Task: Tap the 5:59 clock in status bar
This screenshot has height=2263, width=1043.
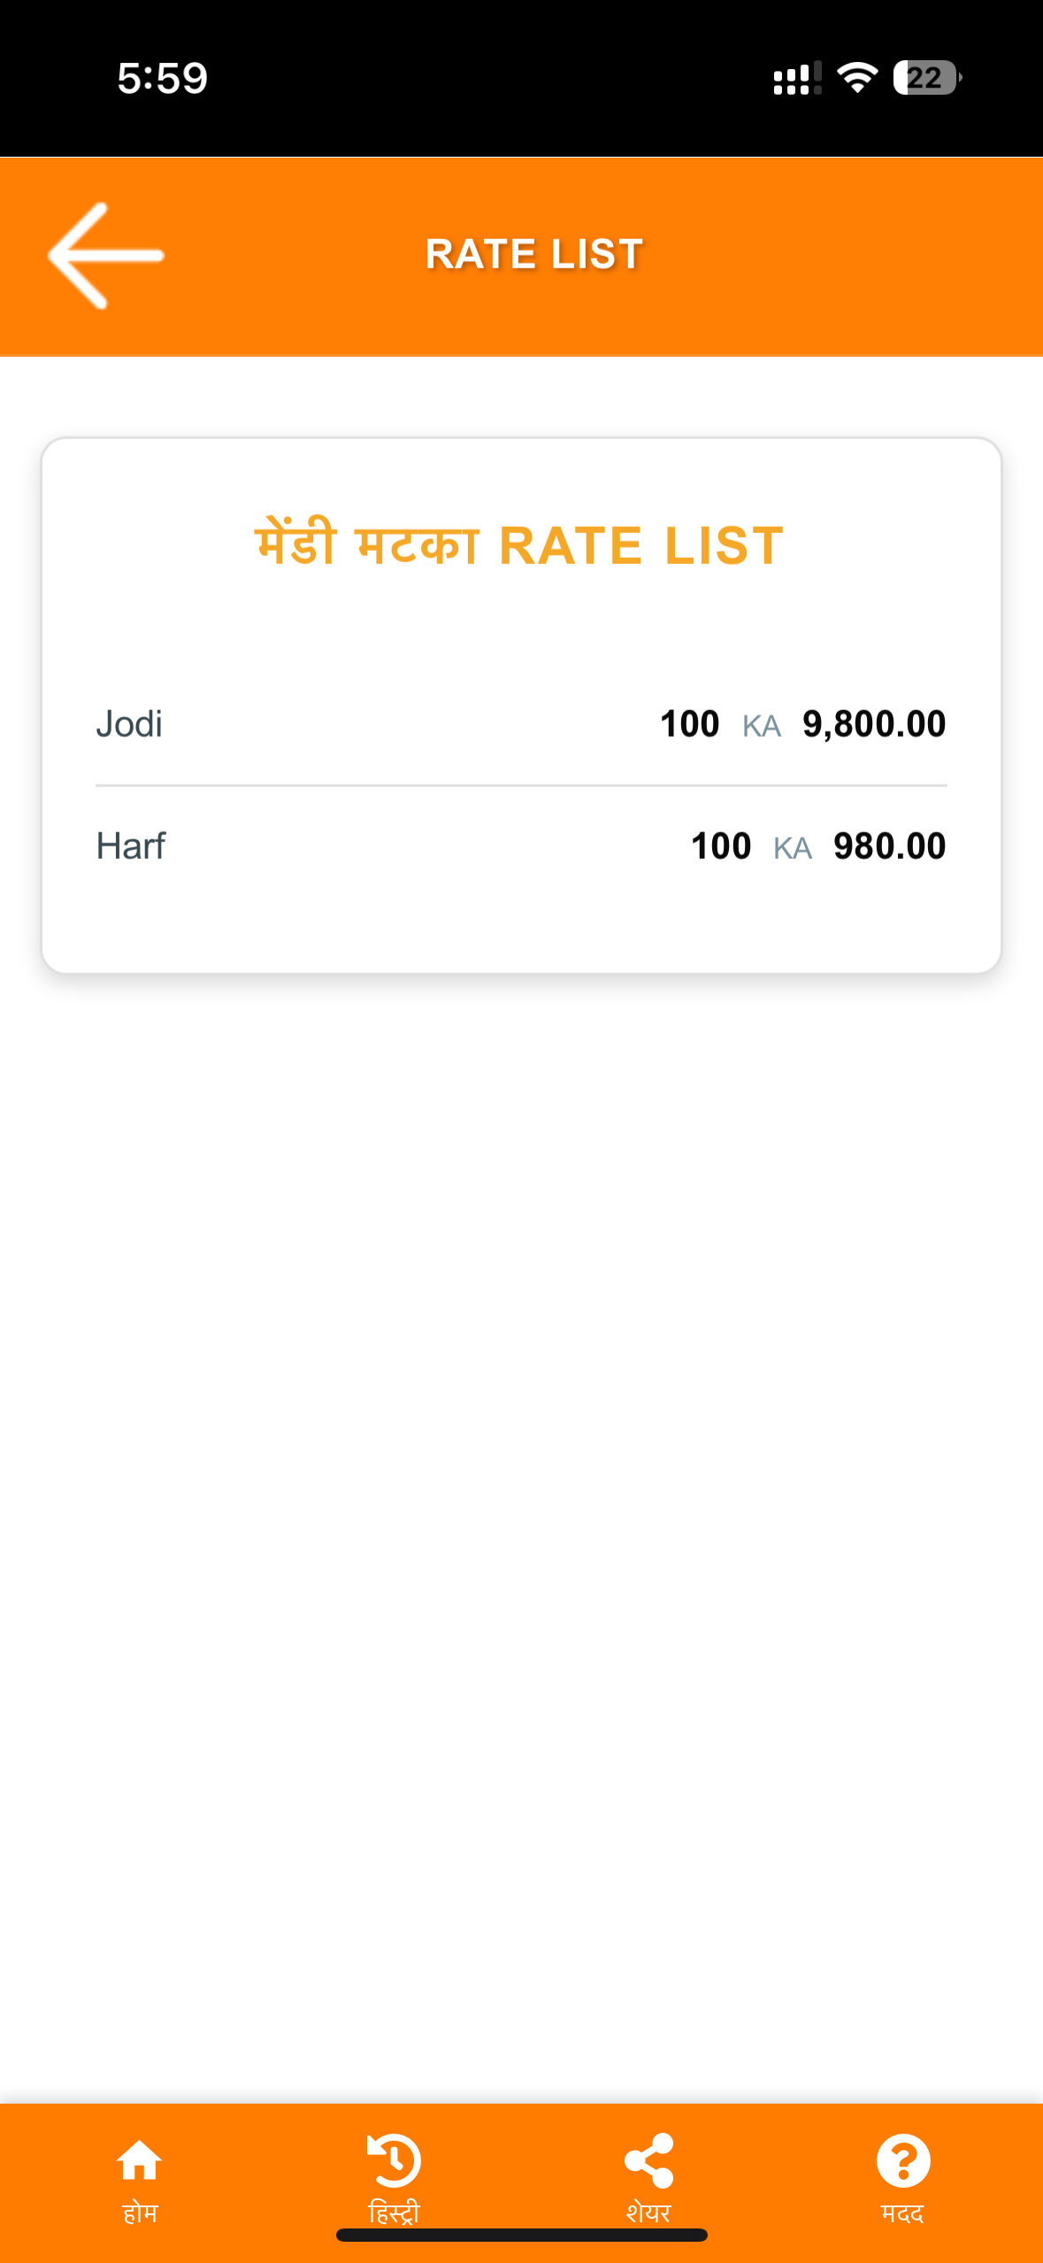Action: [x=163, y=78]
